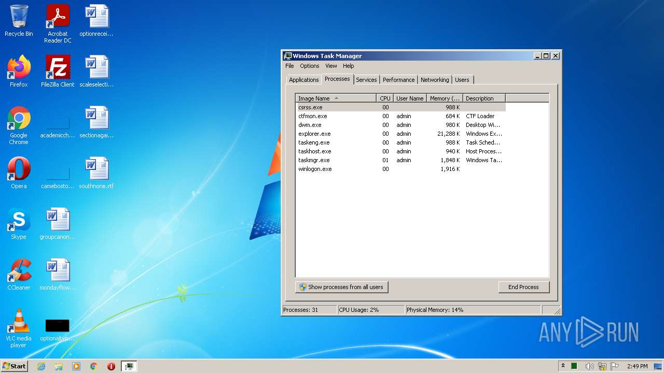
Task: Open the Help menu in Task Manager
Action: 348,66
